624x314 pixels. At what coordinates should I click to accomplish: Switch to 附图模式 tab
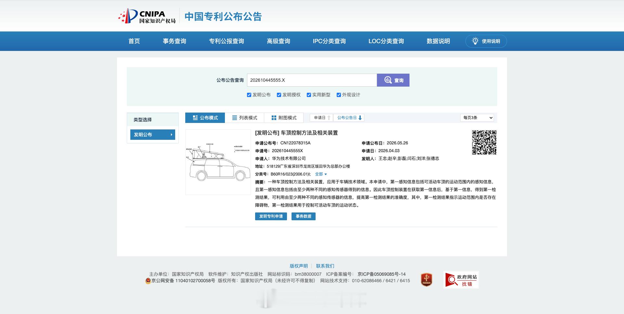point(284,118)
